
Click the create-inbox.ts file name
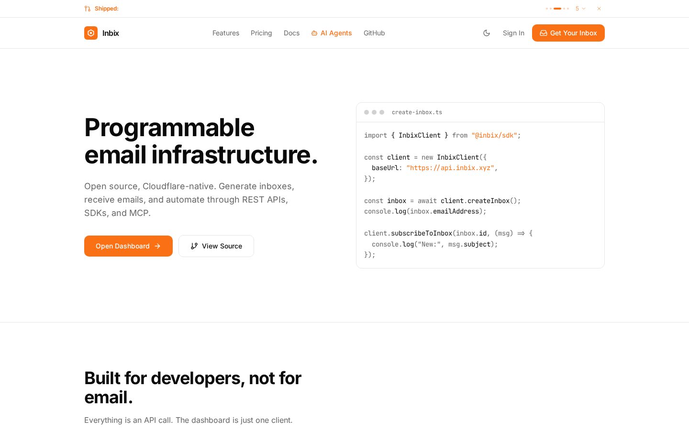pos(417,112)
